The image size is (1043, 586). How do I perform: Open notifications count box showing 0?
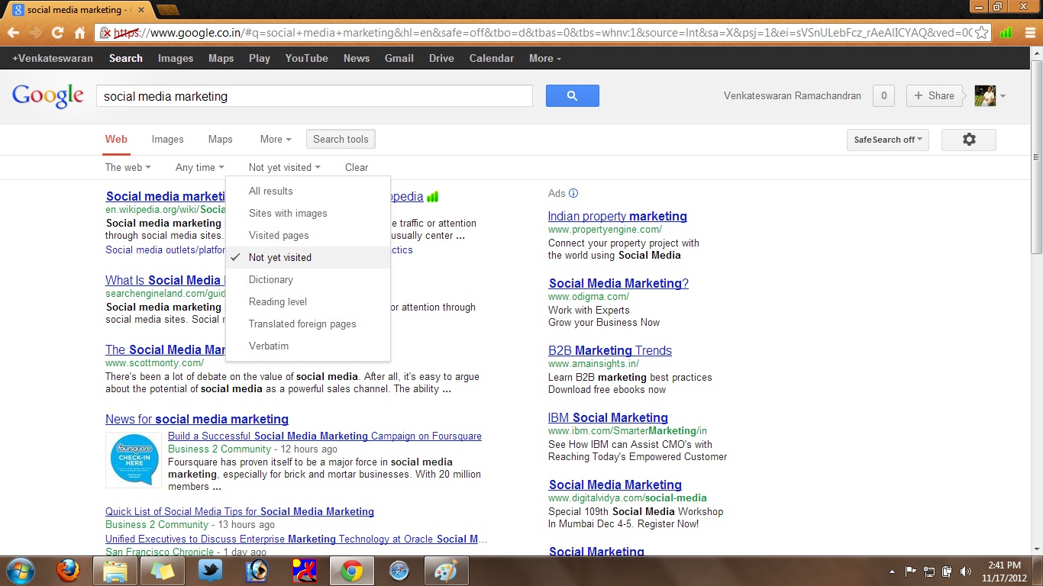[x=883, y=95]
